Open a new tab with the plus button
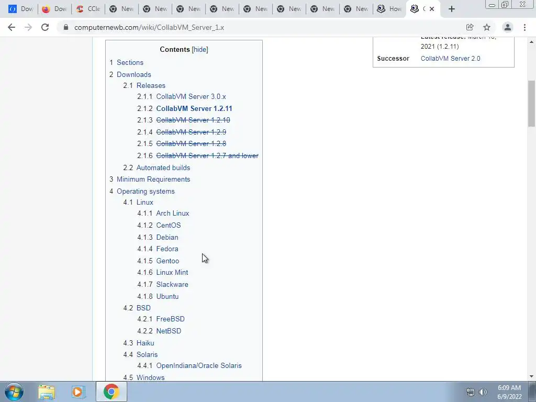 pos(452,9)
